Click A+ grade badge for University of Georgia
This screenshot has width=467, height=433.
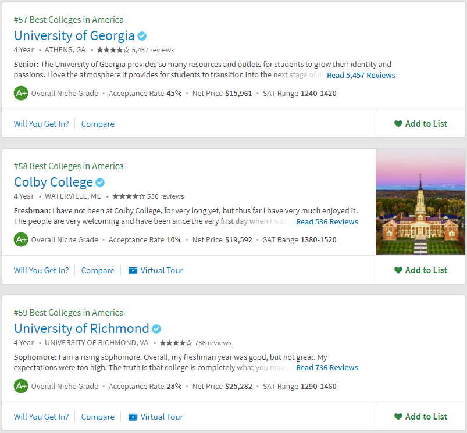(x=21, y=93)
